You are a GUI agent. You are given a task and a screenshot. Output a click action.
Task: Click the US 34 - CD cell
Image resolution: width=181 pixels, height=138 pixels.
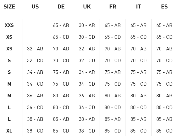[35, 84]
